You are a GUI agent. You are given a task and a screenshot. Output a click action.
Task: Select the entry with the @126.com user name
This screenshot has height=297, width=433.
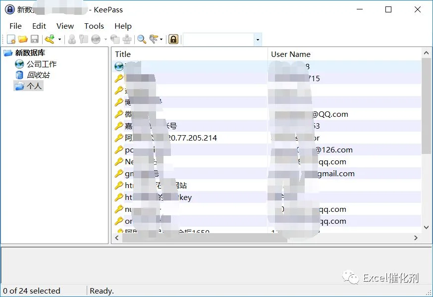(267, 150)
